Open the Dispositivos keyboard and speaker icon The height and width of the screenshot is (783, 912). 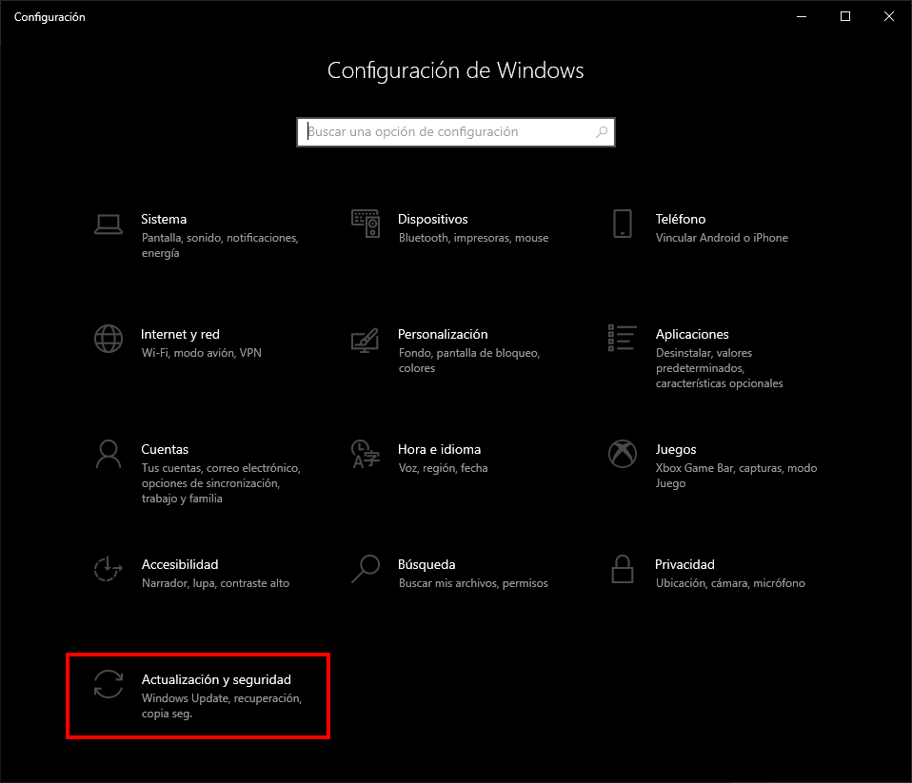tap(365, 225)
